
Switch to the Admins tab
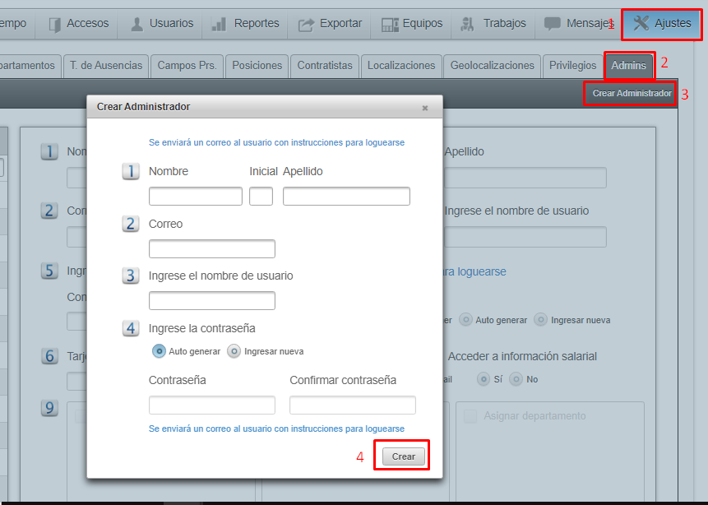tap(629, 65)
